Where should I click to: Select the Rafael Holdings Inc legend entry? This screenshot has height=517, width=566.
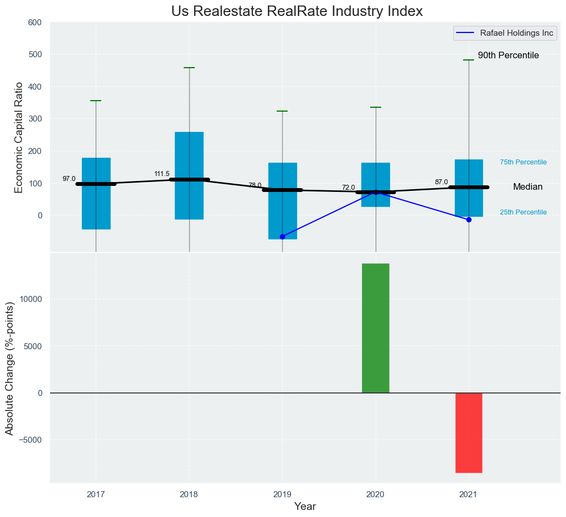(504, 33)
